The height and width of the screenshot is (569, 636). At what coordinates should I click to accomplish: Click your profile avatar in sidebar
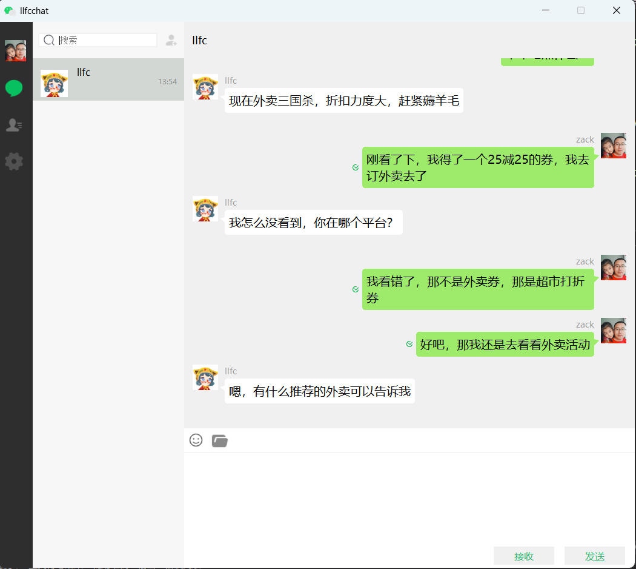coord(15,51)
